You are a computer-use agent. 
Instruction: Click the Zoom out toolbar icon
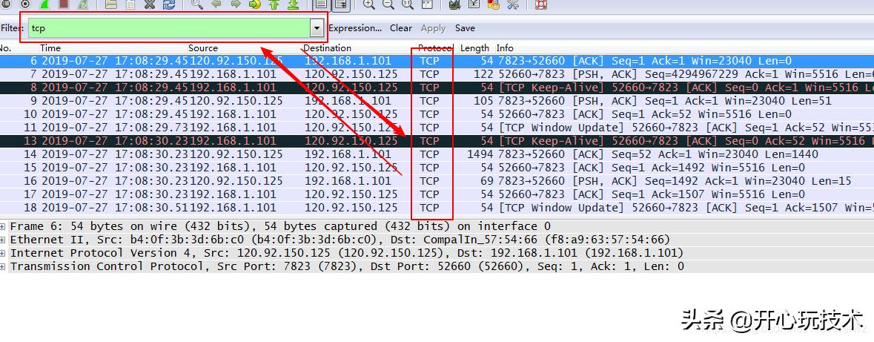coord(388,4)
